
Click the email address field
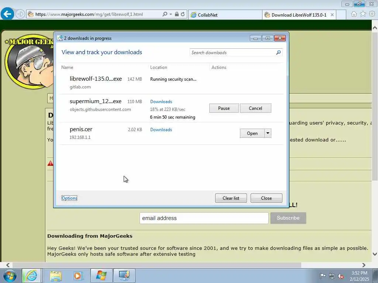click(204, 218)
